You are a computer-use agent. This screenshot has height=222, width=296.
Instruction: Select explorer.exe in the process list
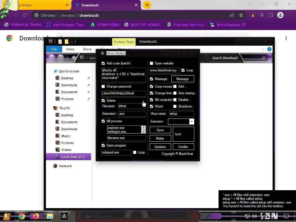coord(116,128)
